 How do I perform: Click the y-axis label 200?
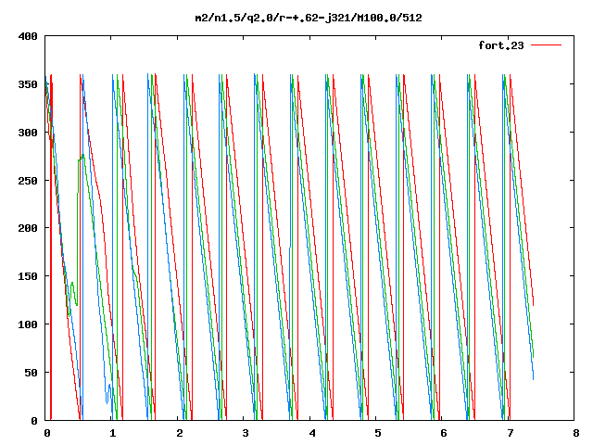coord(28,228)
